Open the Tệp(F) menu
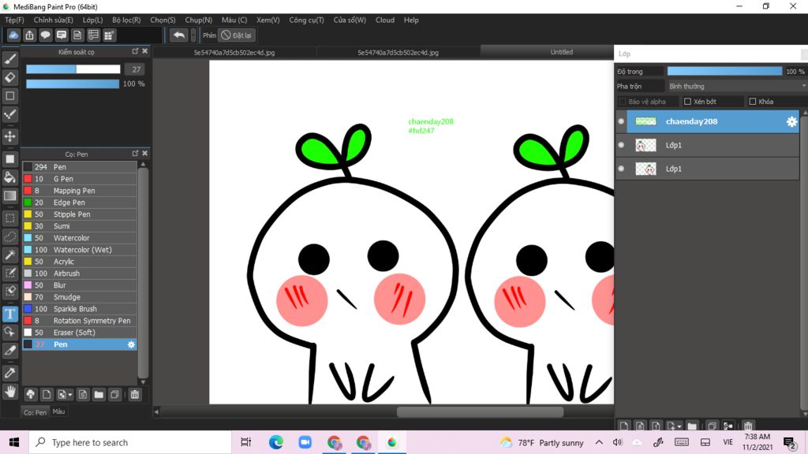This screenshot has width=808, height=454. 14,20
